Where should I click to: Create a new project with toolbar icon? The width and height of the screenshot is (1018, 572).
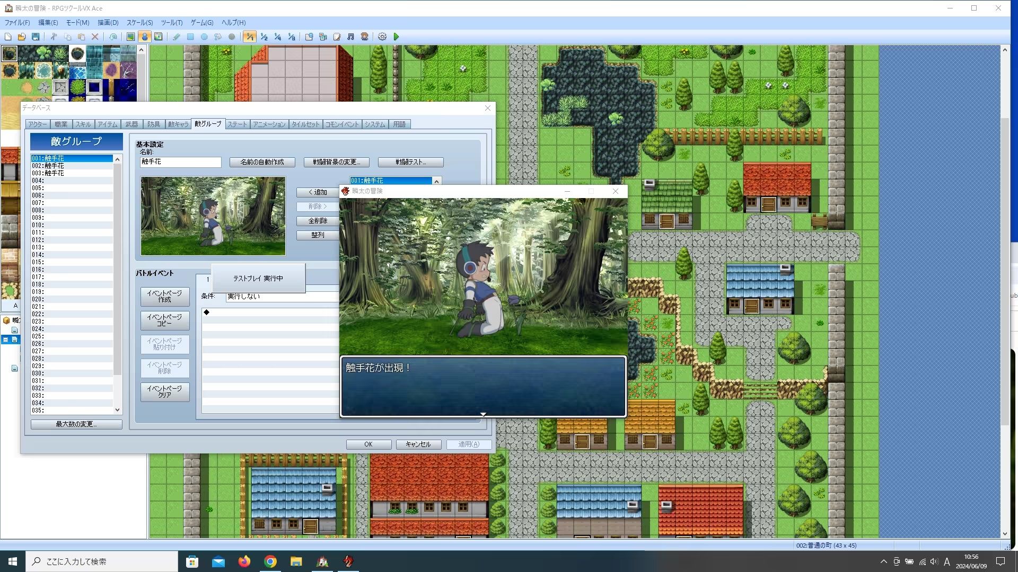coord(8,37)
